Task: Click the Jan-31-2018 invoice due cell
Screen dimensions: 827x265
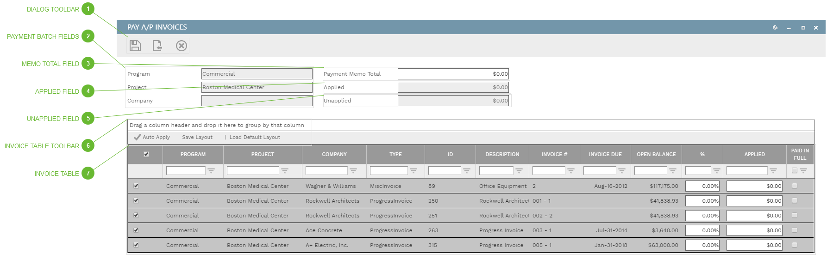Action: pyautogui.click(x=611, y=245)
